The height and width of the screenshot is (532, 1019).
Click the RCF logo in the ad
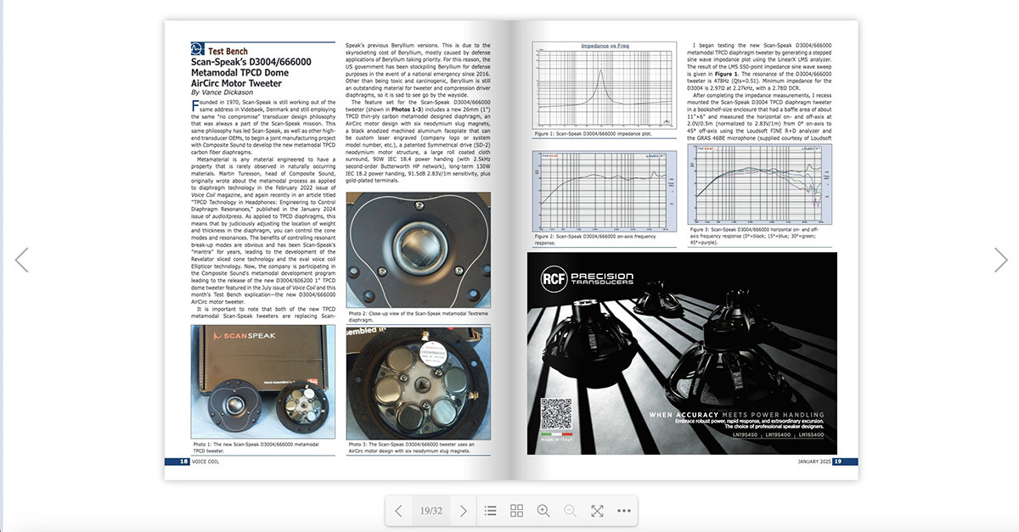coord(555,279)
